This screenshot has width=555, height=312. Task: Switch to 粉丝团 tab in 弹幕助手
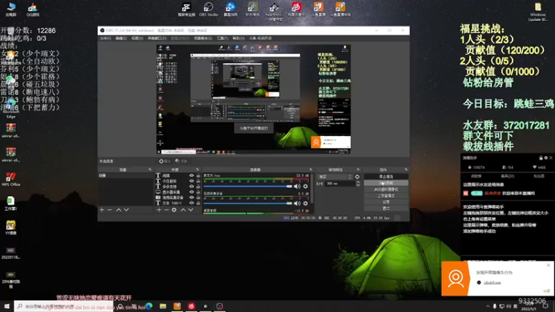[x=539, y=176]
